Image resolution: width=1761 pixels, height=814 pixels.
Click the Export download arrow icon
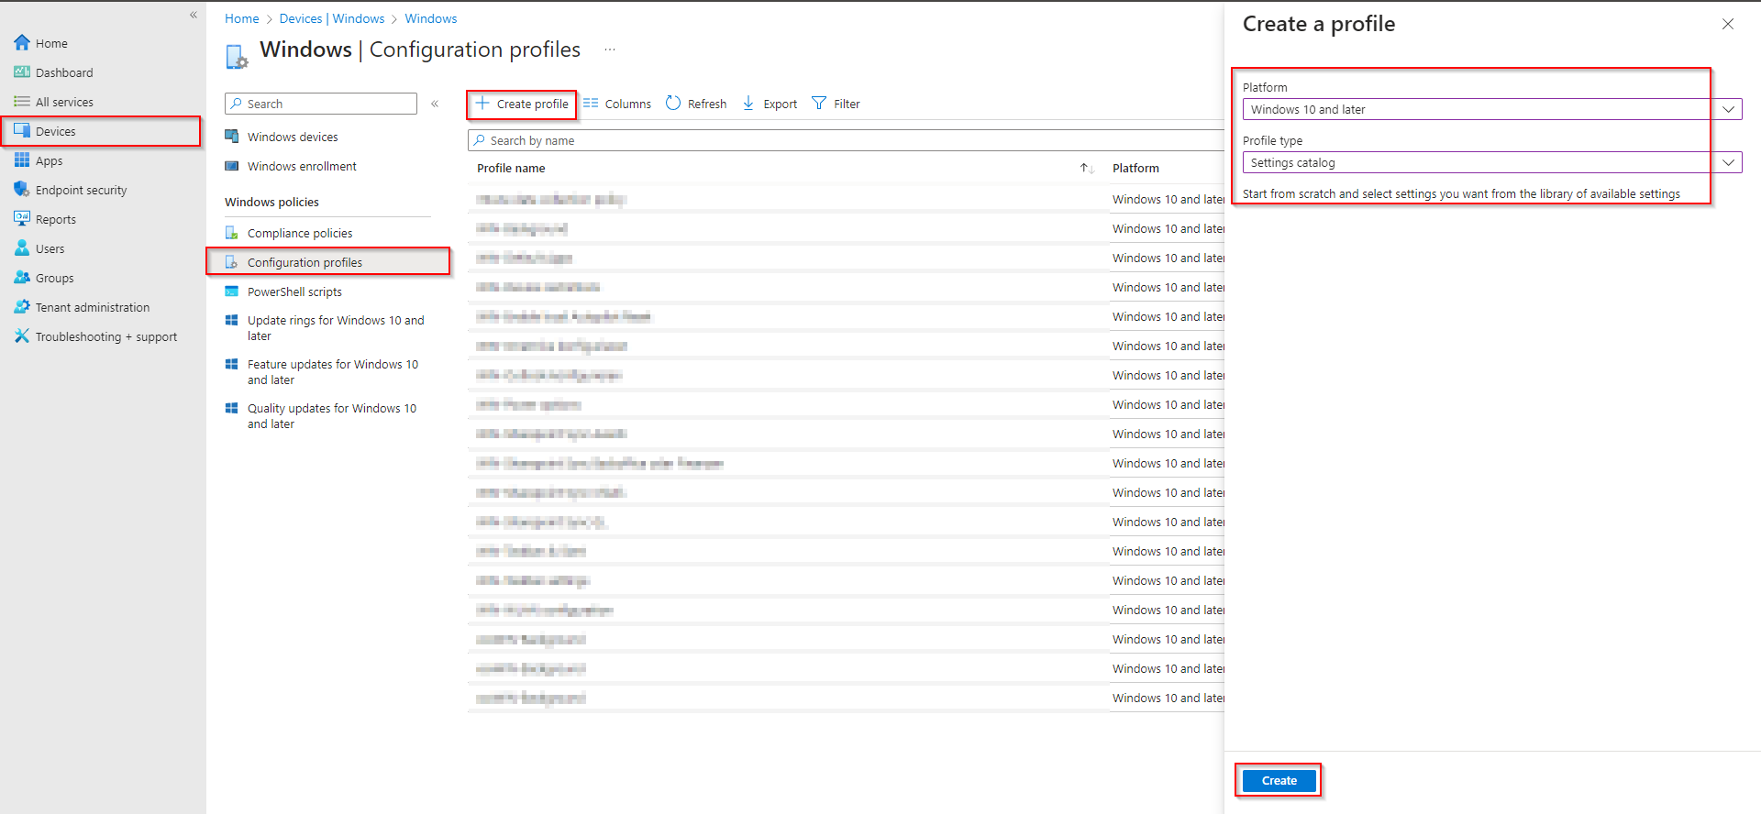coord(748,104)
